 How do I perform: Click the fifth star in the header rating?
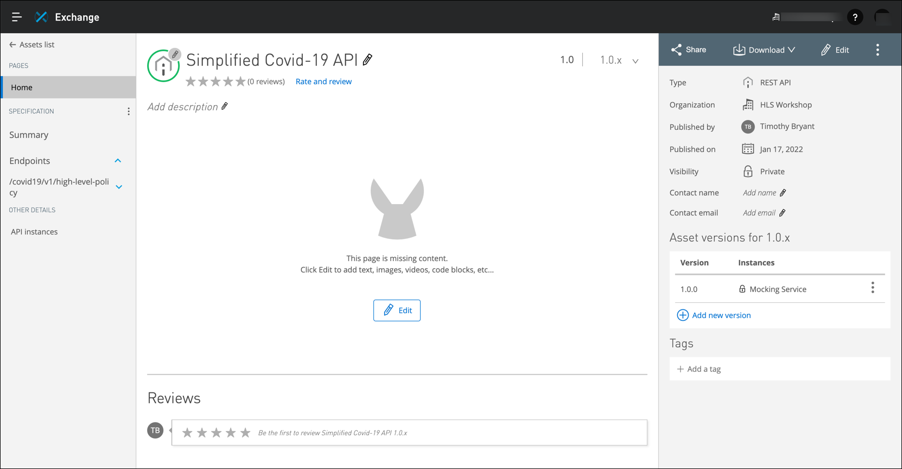(240, 81)
